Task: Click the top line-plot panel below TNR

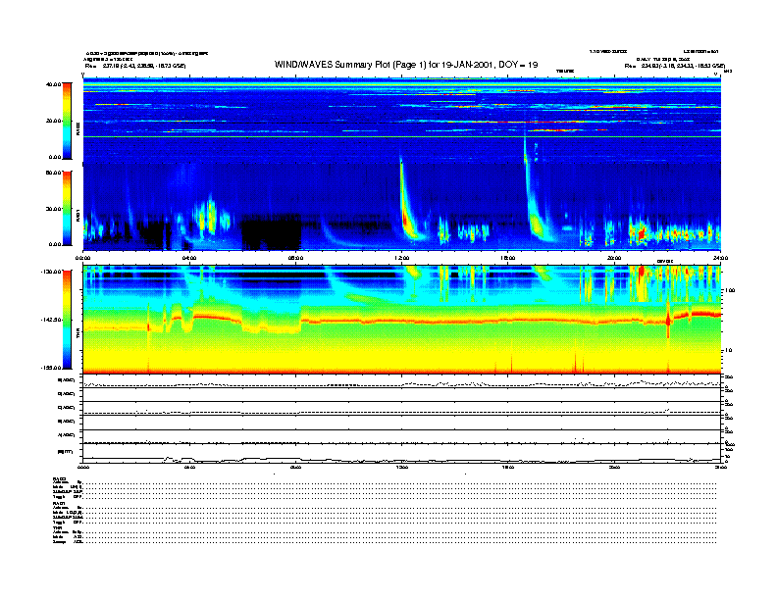Action: [402, 381]
